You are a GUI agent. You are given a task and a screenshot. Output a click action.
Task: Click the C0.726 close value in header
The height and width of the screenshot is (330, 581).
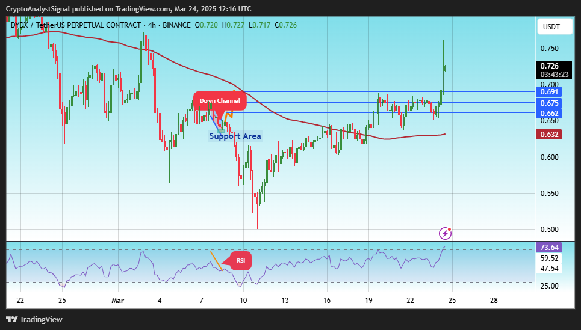(285, 25)
